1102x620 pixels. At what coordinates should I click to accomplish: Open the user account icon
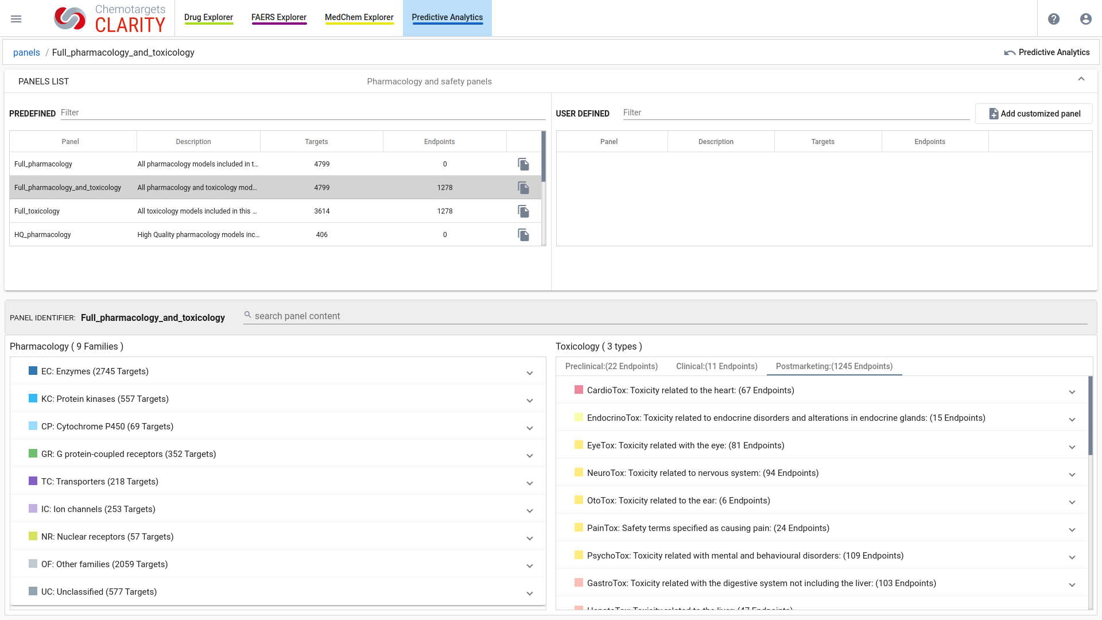click(1086, 19)
